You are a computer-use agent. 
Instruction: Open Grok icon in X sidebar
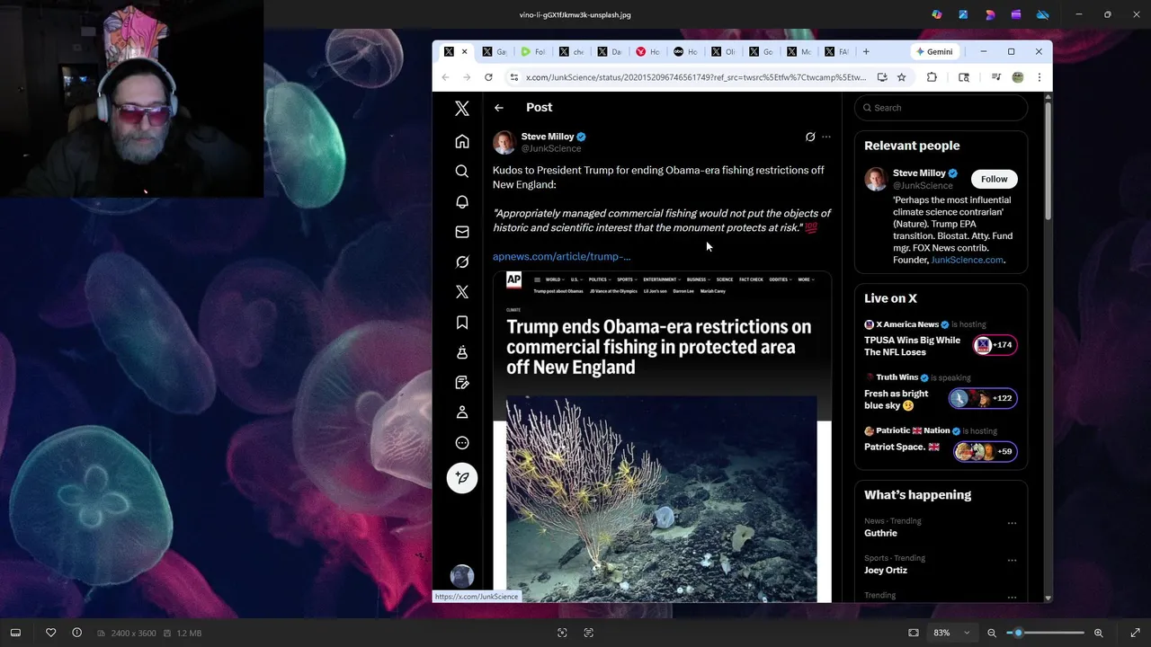point(462,261)
